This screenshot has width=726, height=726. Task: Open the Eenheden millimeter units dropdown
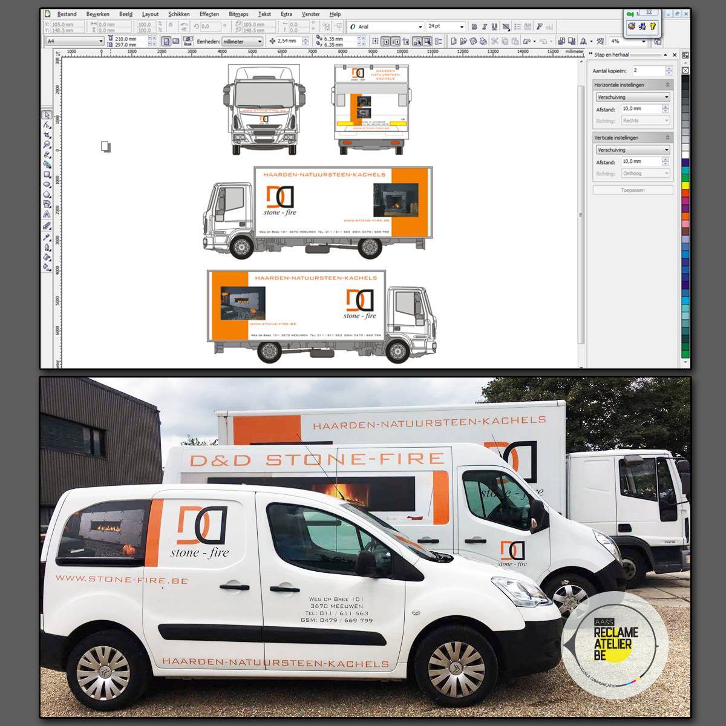pos(260,41)
